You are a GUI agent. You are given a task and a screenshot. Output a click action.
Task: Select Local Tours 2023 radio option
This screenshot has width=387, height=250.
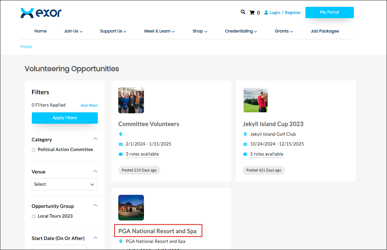point(33,217)
